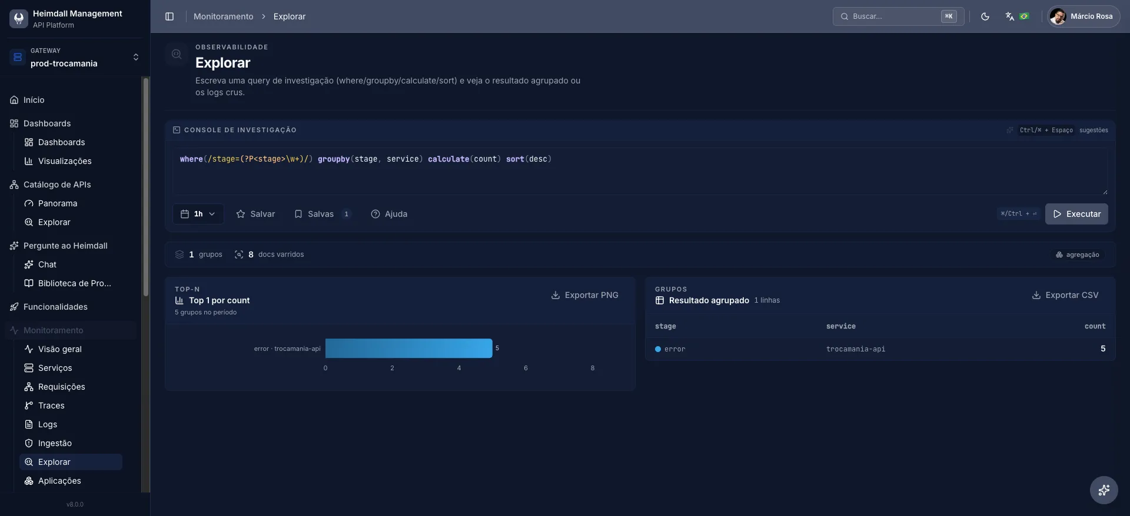
Task: Click the Requisições network icon
Action: (28, 387)
